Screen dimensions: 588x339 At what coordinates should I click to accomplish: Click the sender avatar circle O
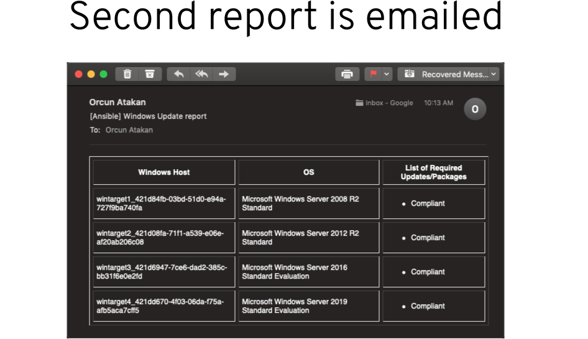(x=475, y=109)
